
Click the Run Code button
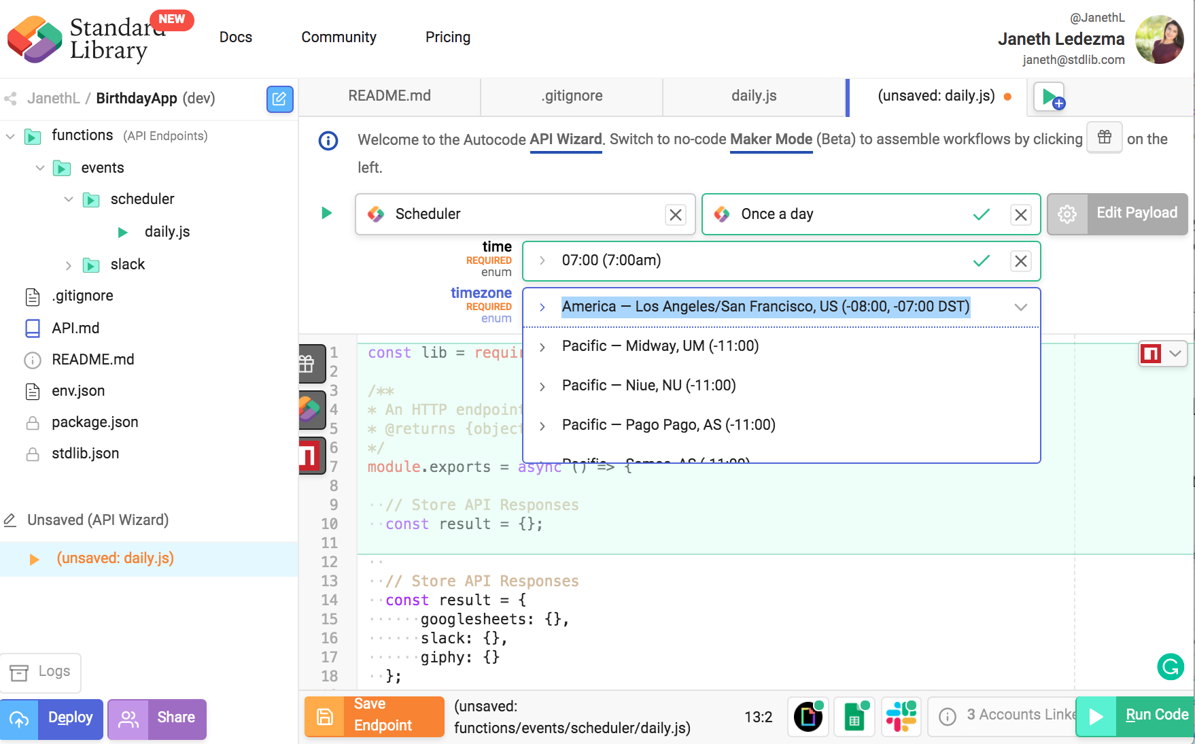pos(1135,716)
